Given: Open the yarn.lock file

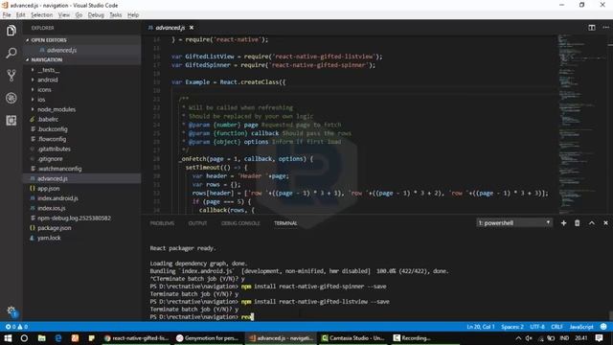Looking at the screenshot, I should [x=49, y=238].
